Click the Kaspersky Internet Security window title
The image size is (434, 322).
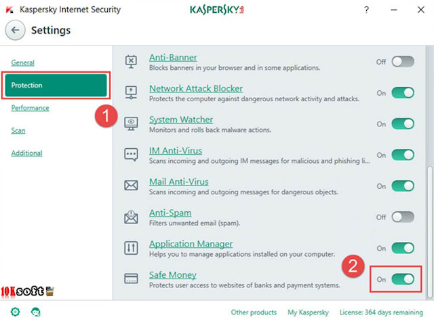pos(70,10)
